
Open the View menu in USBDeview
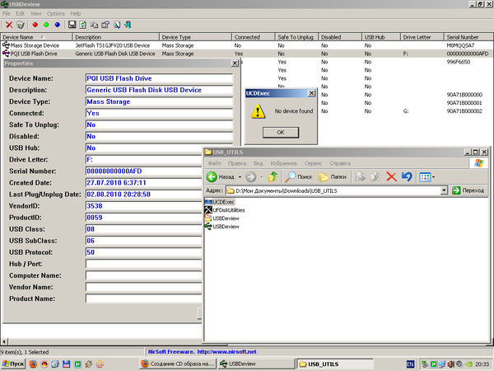[x=35, y=13]
